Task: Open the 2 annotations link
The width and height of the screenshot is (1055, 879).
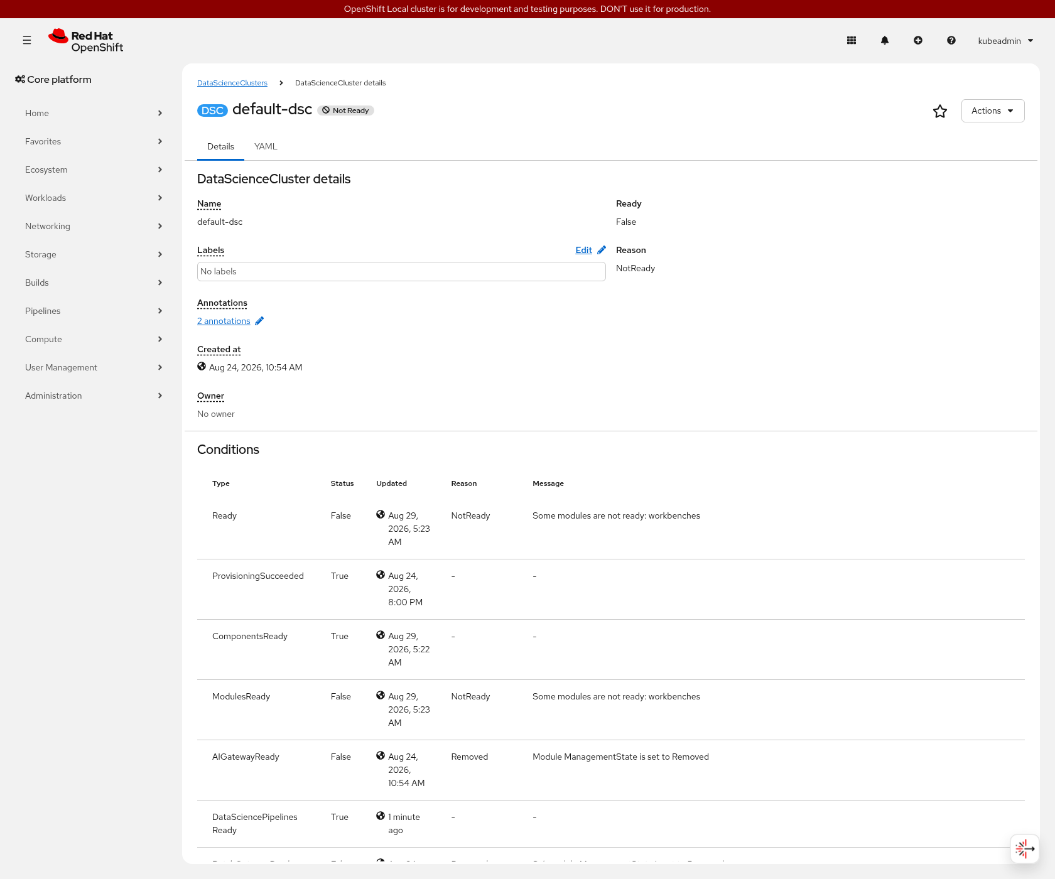Action: tap(224, 321)
